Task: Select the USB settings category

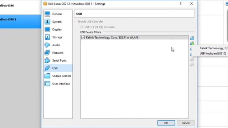Action: tap(58, 68)
